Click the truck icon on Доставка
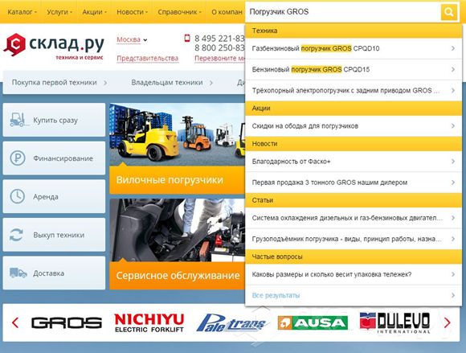 18,273
